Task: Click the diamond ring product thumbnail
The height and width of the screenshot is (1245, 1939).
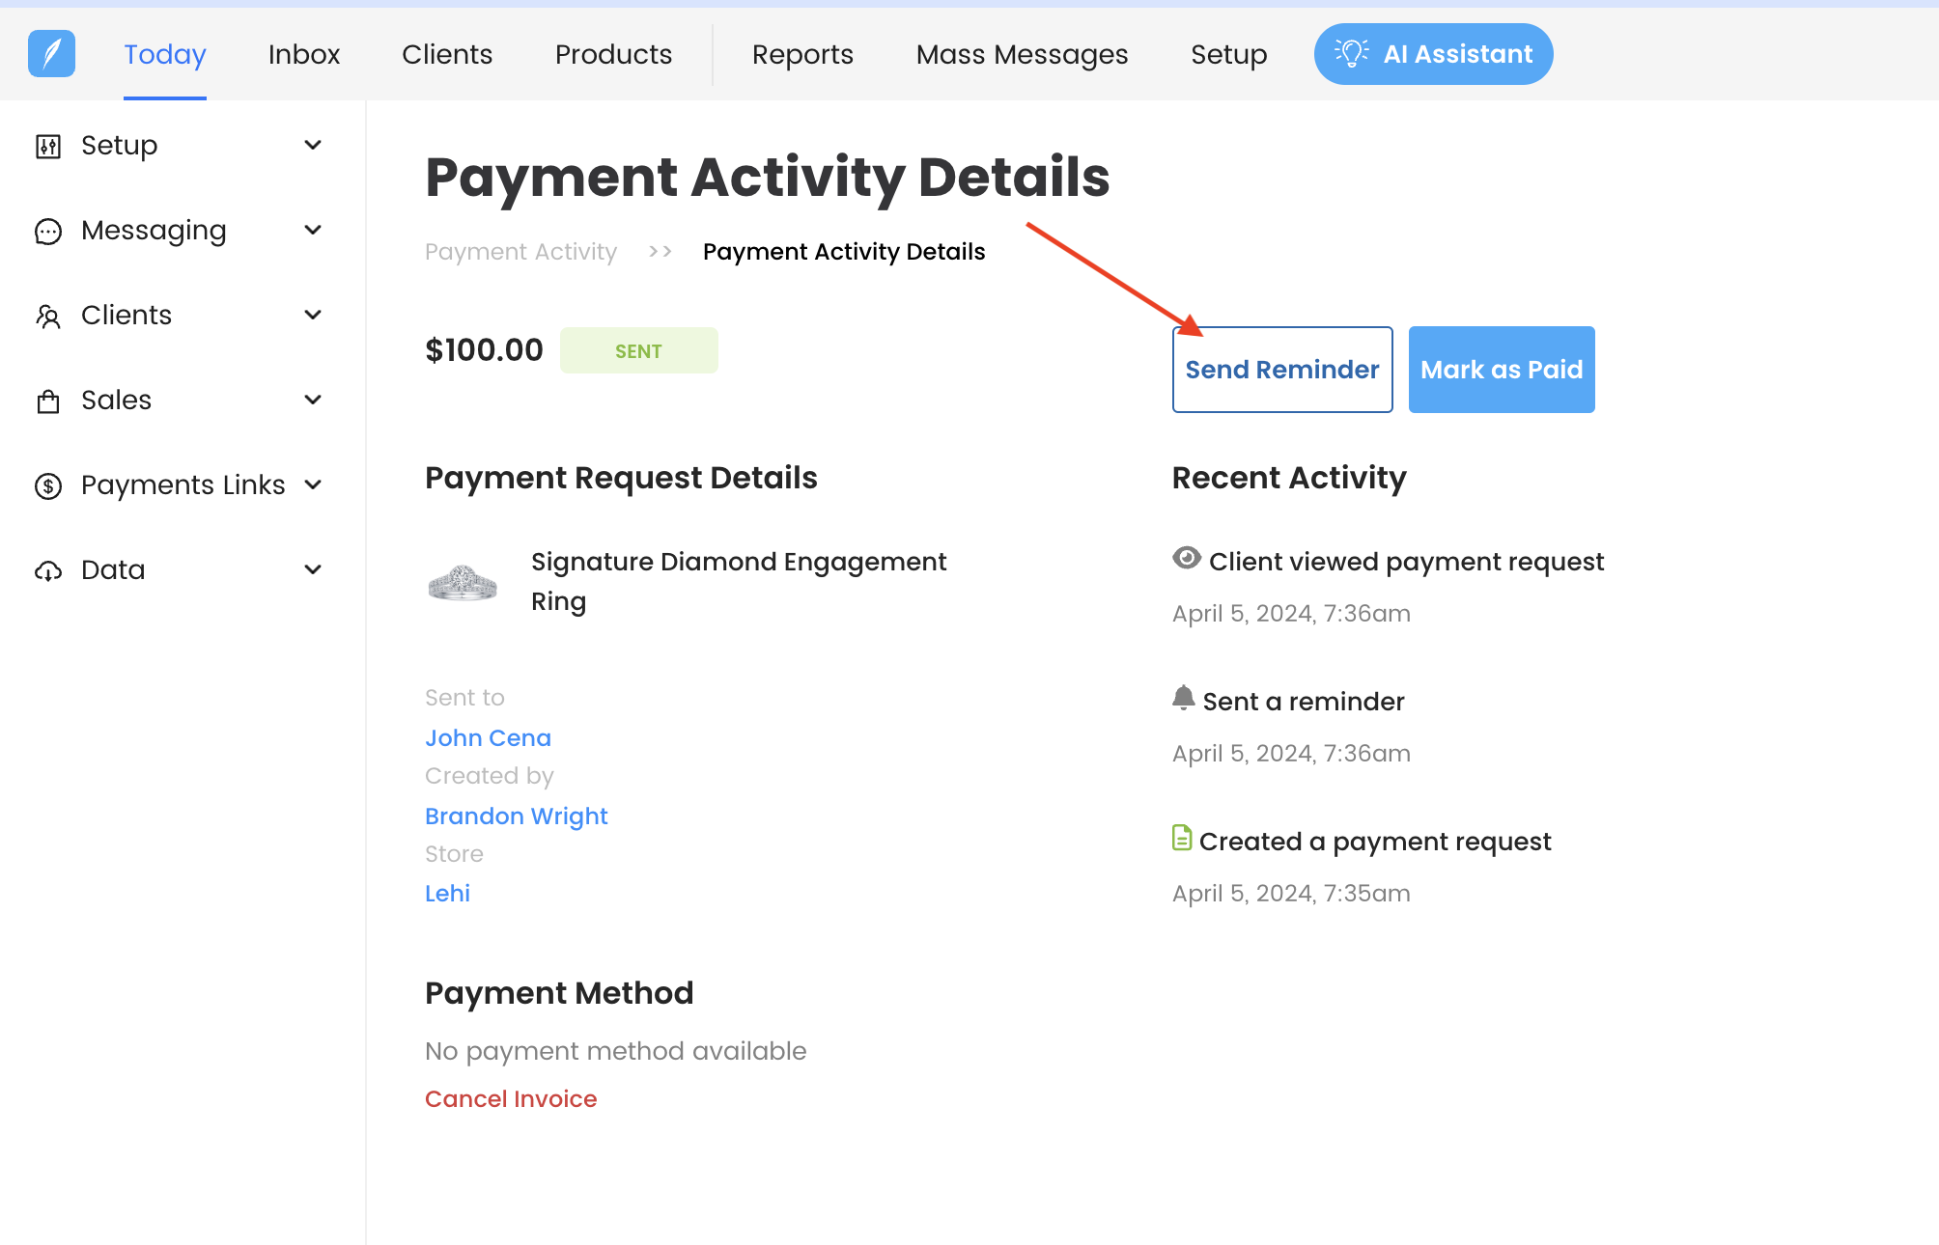Action: coord(463,583)
